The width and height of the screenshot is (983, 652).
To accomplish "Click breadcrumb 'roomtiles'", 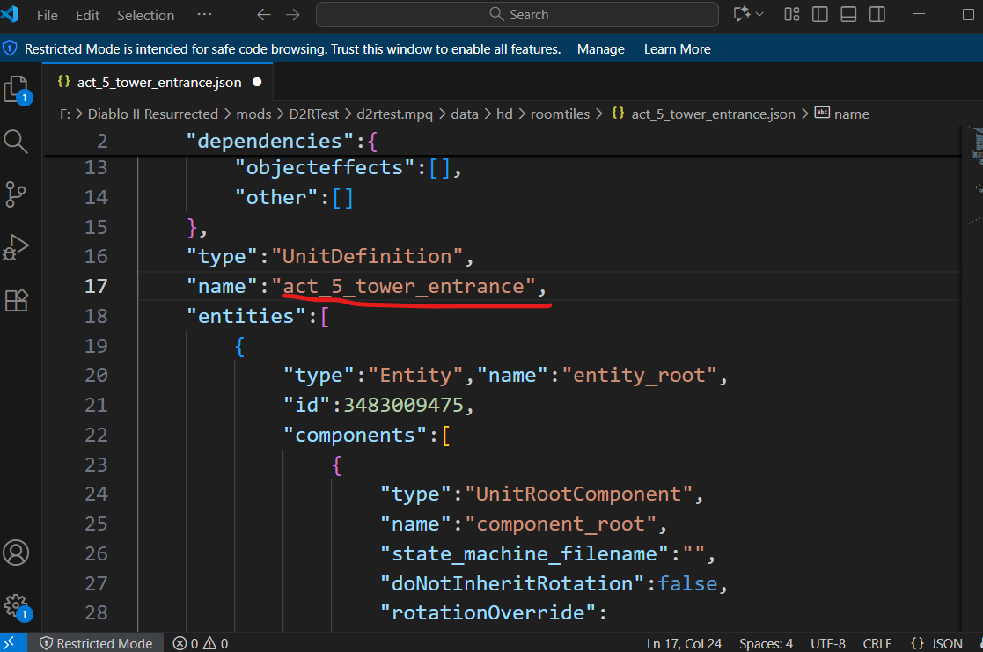I will point(560,114).
